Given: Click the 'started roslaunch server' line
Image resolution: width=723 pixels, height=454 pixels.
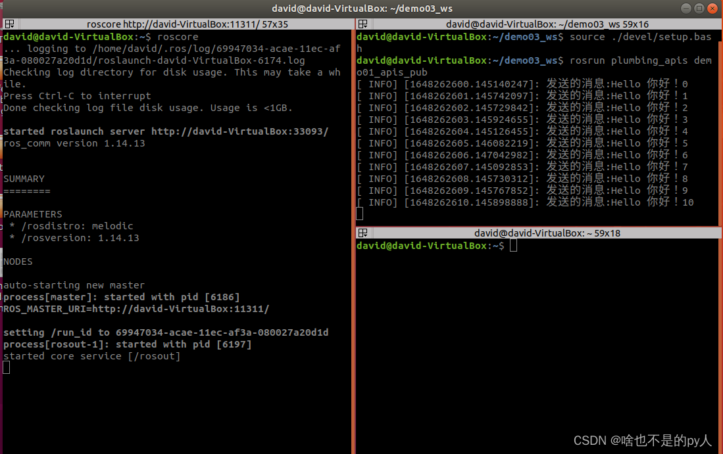Looking at the screenshot, I should pos(166,131).
